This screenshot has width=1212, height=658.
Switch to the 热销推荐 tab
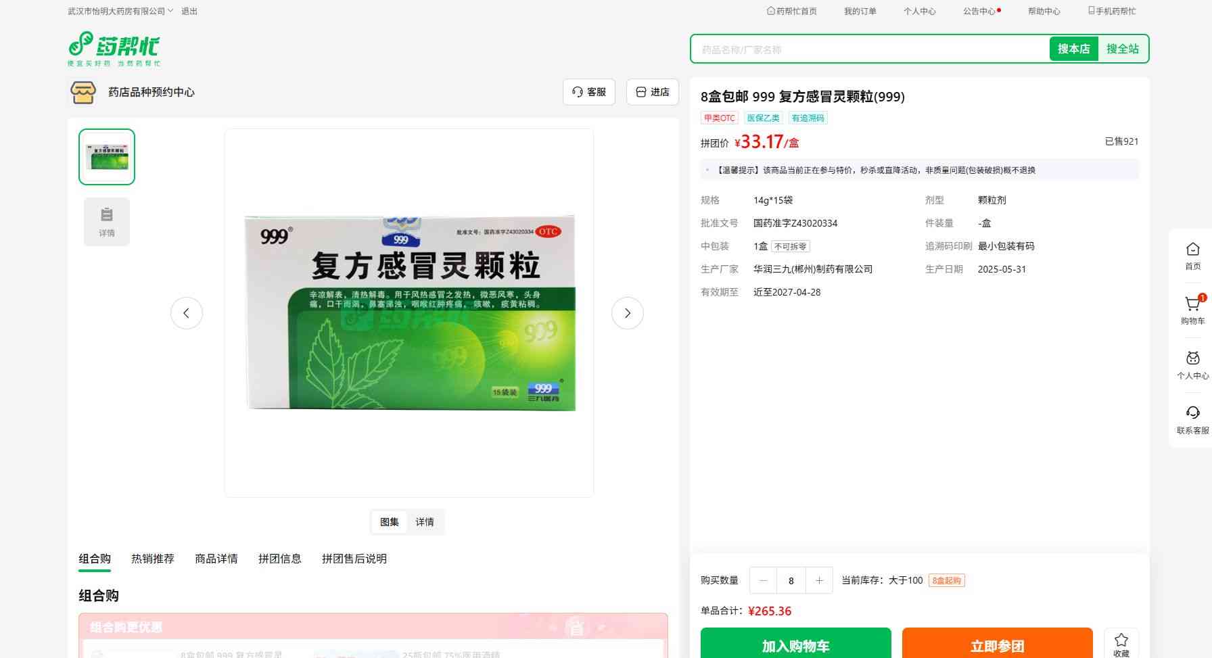click(152, 559)
